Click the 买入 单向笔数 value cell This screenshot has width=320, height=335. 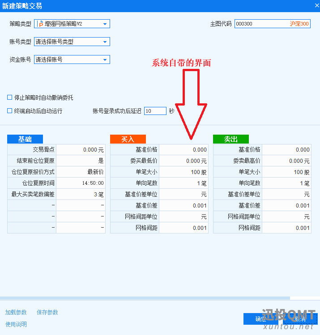pos(184,183)
